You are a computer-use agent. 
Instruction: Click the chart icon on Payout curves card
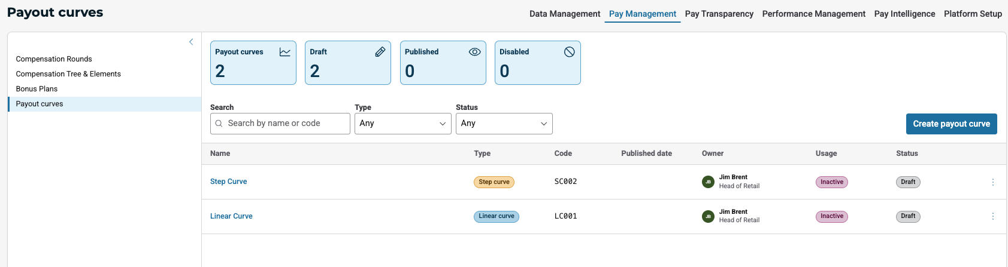pyautogui.click(x=285, y=52)
